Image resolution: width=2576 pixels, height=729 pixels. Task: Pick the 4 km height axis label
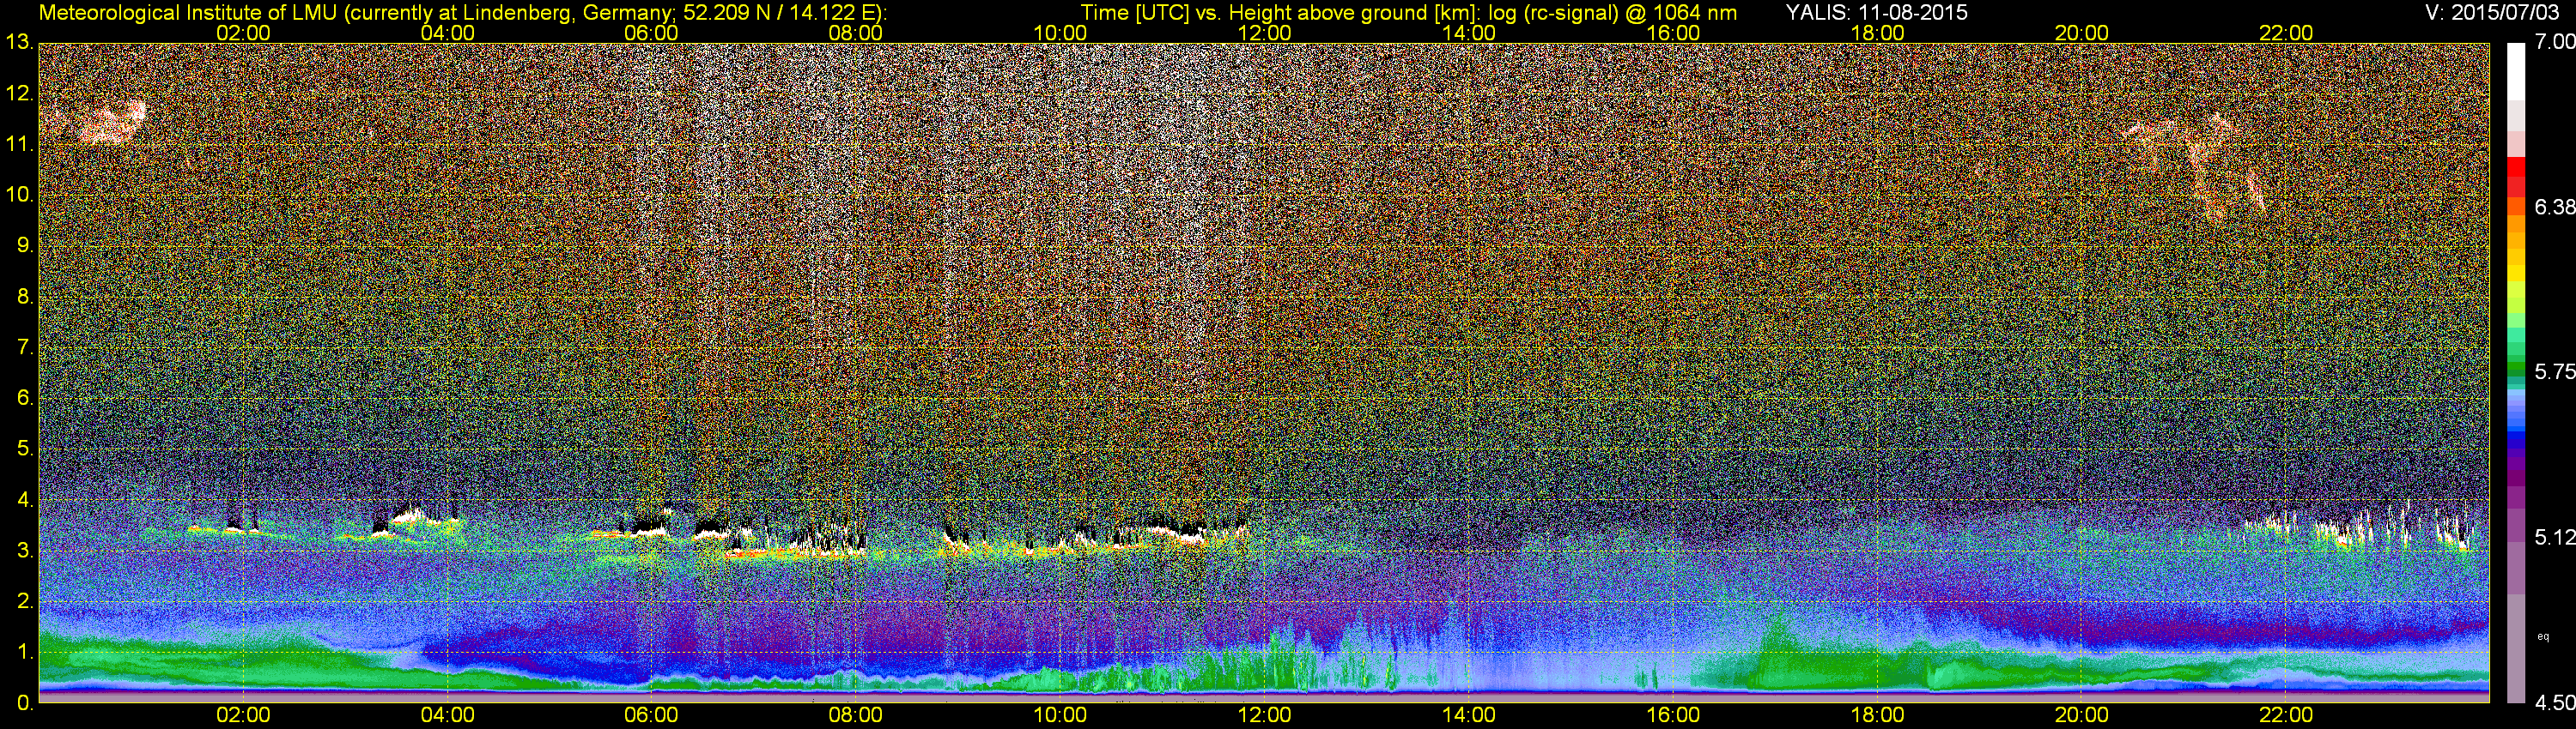coord(24,500)
